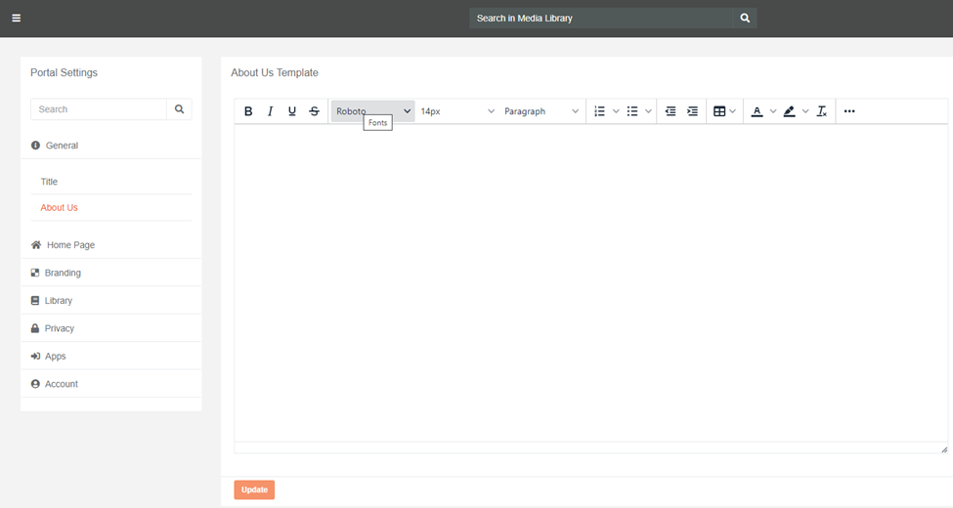Apply the text color swatch
The height and width of the screenshot is (508, 953).
[x=757, y=111]
